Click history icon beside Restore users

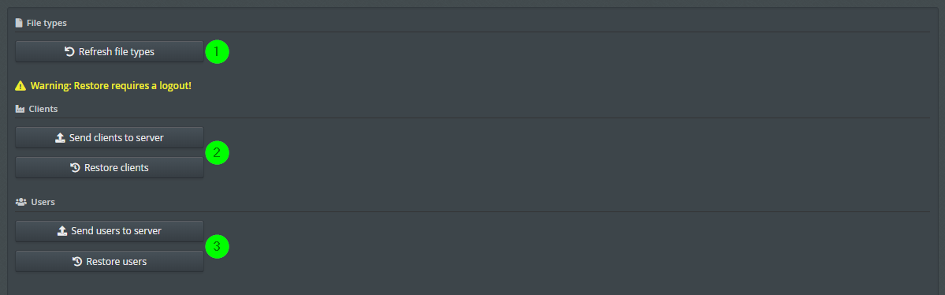(77, 262)
